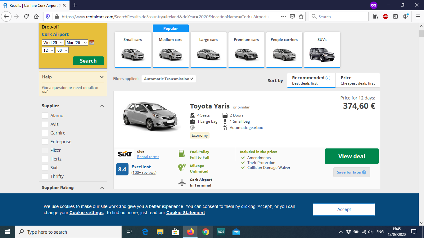Open notification center icon

413,232
